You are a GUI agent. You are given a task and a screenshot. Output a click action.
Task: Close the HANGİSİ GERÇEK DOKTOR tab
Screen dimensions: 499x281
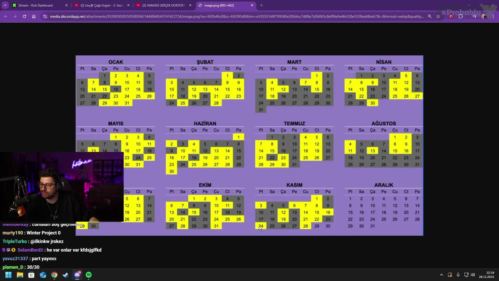pos(190,5)
